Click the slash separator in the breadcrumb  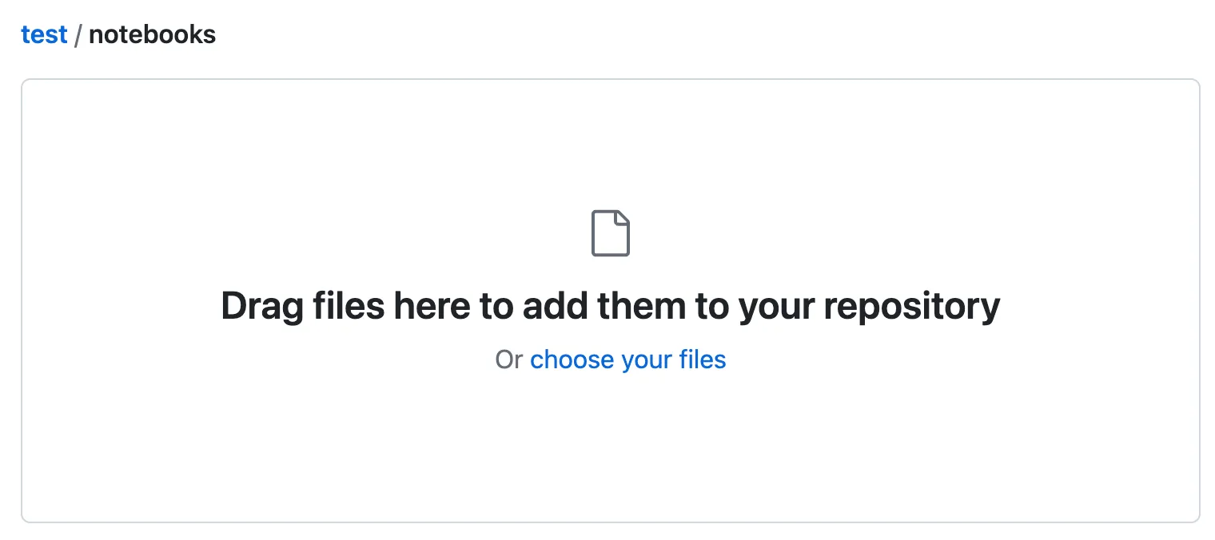pos(78,34)
